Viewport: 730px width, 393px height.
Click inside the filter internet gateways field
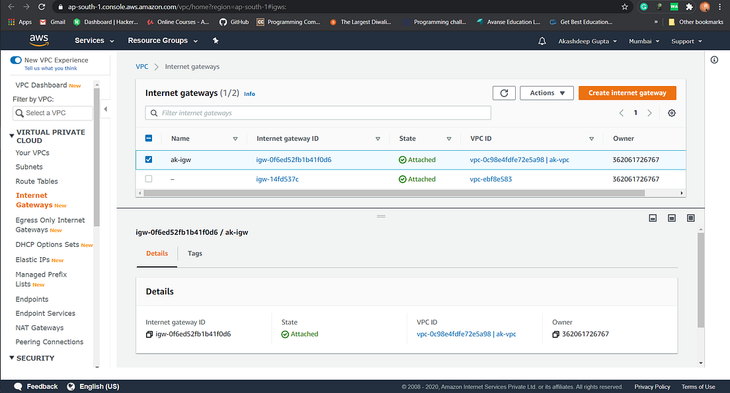pos(317,112)
